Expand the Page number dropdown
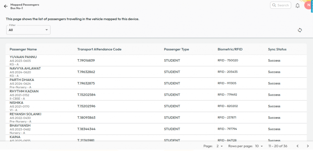Screen dimensions: 313x151 pyautogui.click(x=219, y=146)
